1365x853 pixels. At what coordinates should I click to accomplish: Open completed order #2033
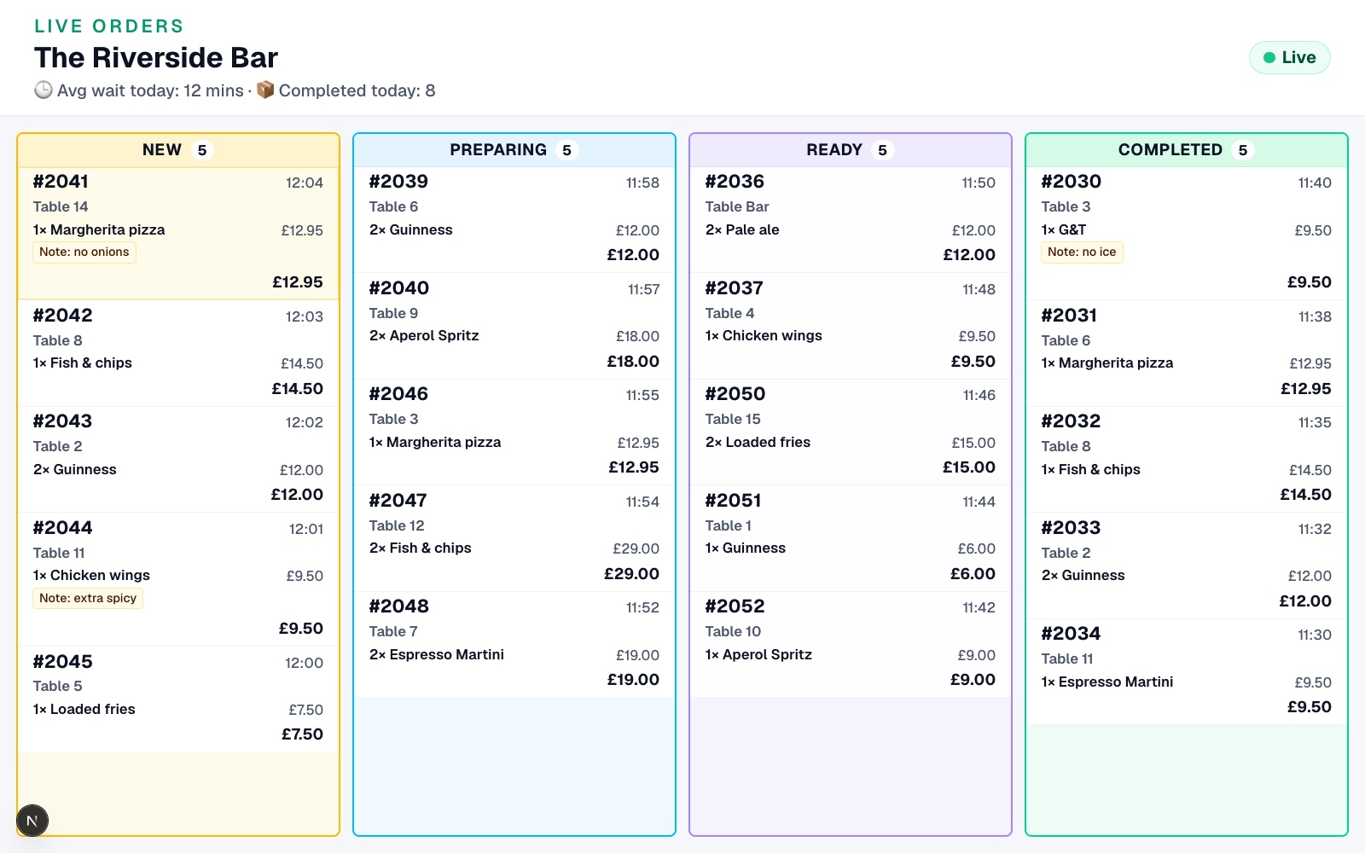(x=1187, y=566)
